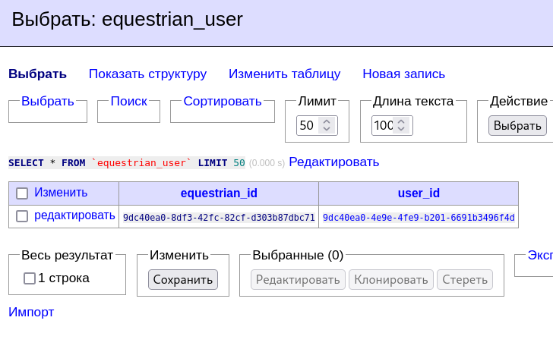
Task: Check the row checkbox beside редактировать
Action: coord(22,216)
